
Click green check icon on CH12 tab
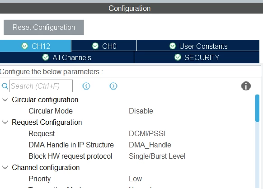click(x=25, y=46)
